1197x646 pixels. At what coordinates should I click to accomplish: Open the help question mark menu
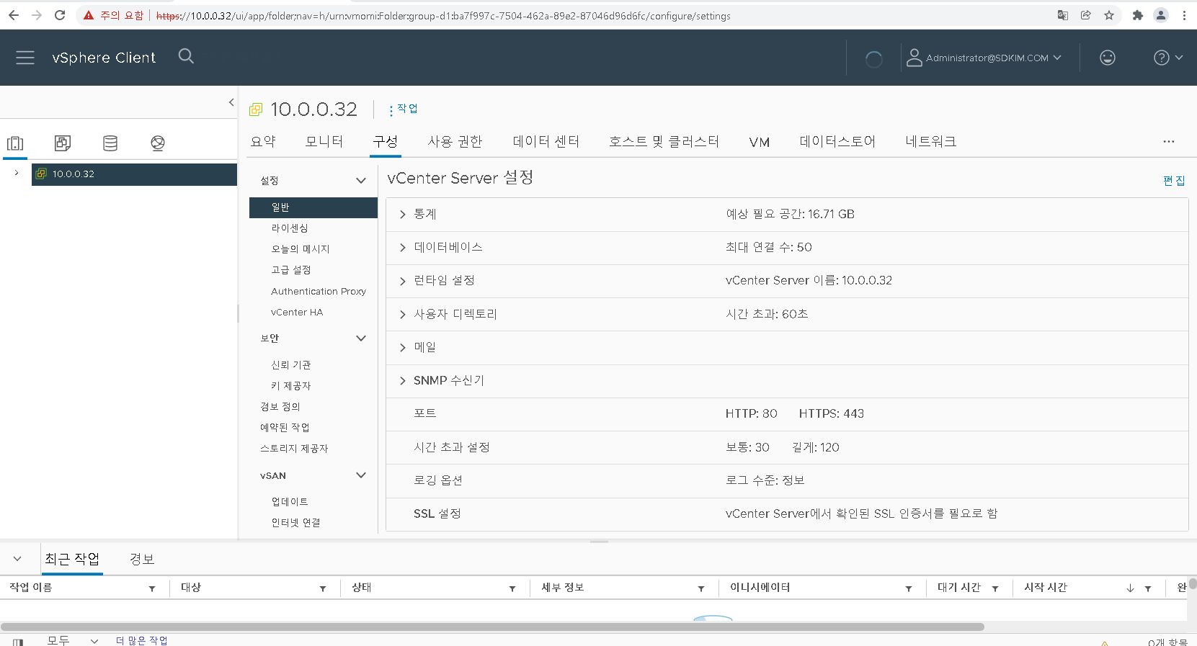click(x=1168, y=58)
